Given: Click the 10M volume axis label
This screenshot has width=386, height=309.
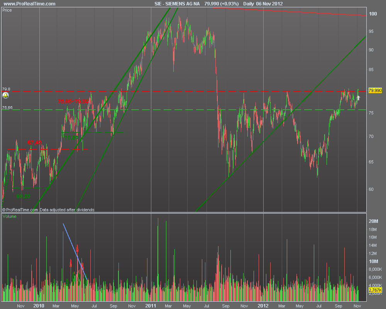Looking at the screenshot, I should click(x=373, y=261).
